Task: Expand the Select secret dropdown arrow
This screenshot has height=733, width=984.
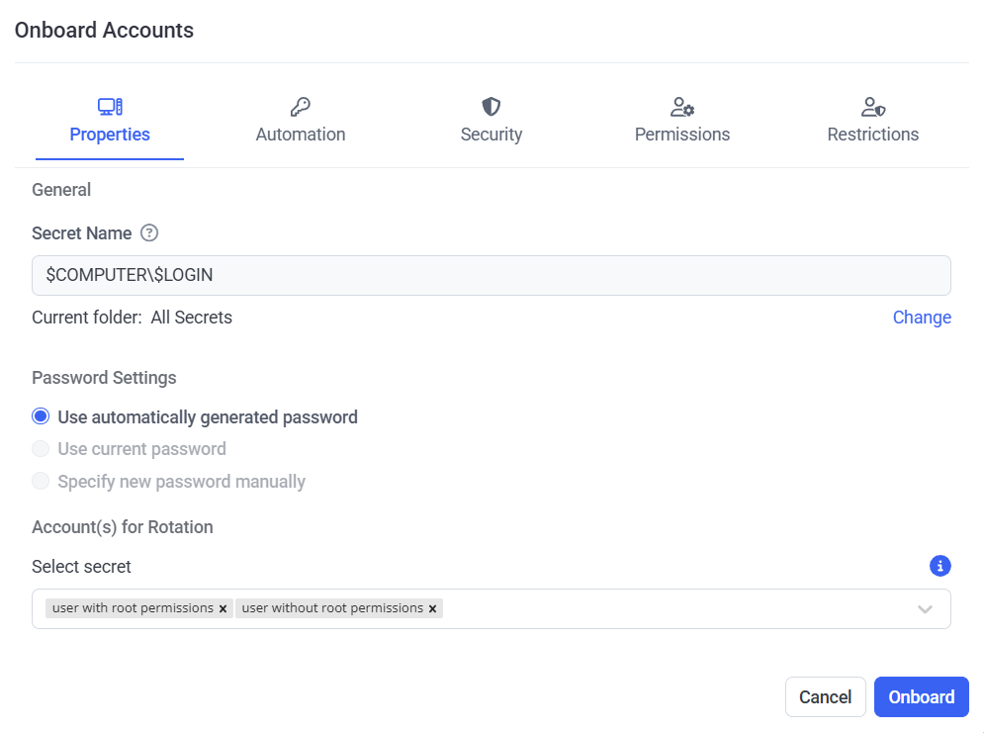Action: click(925, 609)
